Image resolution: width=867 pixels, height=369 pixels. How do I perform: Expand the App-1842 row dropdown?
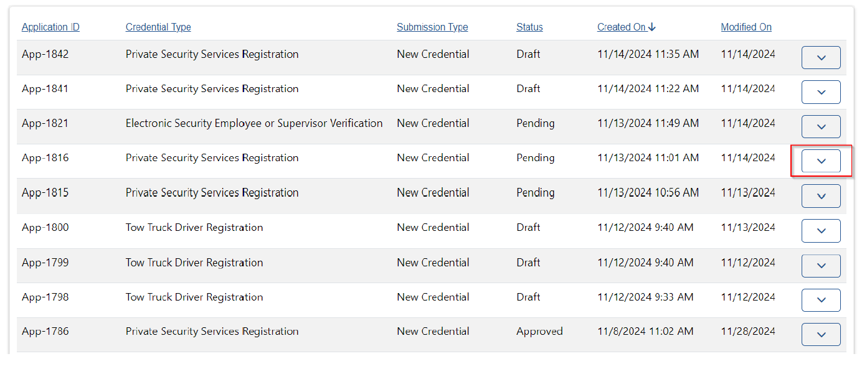820,58
